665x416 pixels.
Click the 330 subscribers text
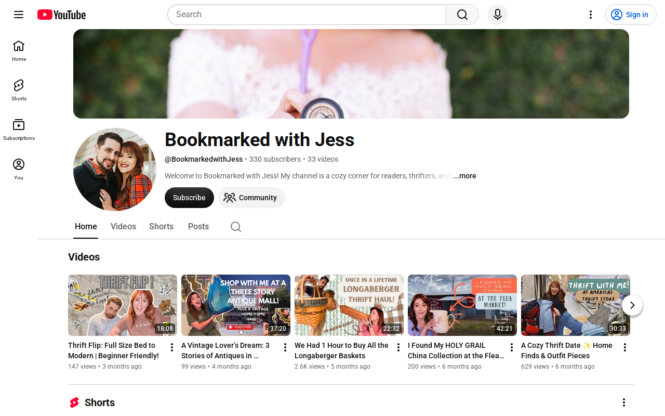tap(275, 159)
